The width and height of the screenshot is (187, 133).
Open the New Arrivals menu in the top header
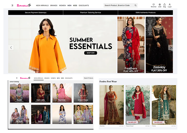[x=42, y=5]
